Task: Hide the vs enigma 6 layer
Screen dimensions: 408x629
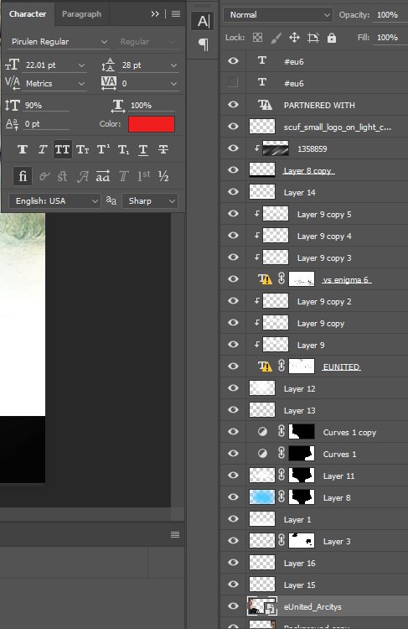Action: pos(233,278)
